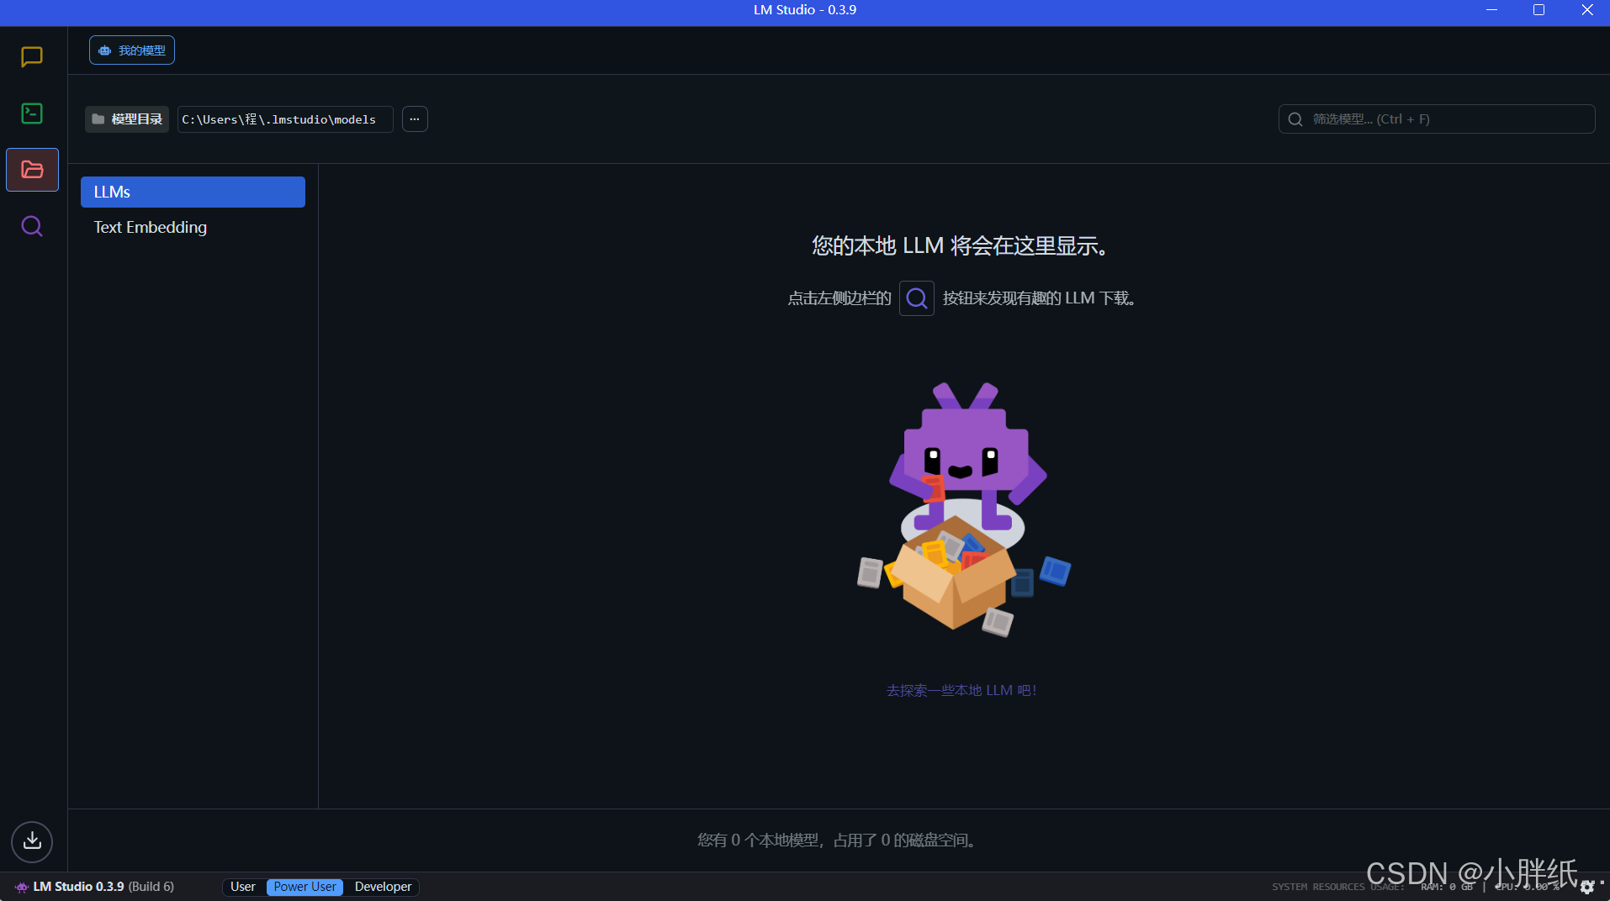
Task: Click the models path C:\Users\程\.lmstudio\models
Action: (285, 119)
